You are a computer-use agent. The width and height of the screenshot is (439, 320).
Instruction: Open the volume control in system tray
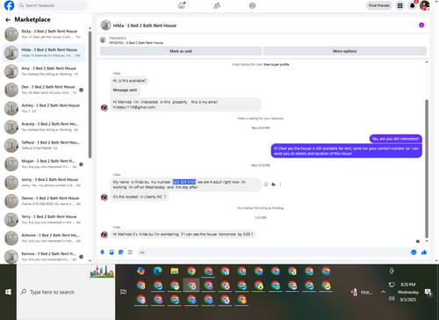coord(392,299)
